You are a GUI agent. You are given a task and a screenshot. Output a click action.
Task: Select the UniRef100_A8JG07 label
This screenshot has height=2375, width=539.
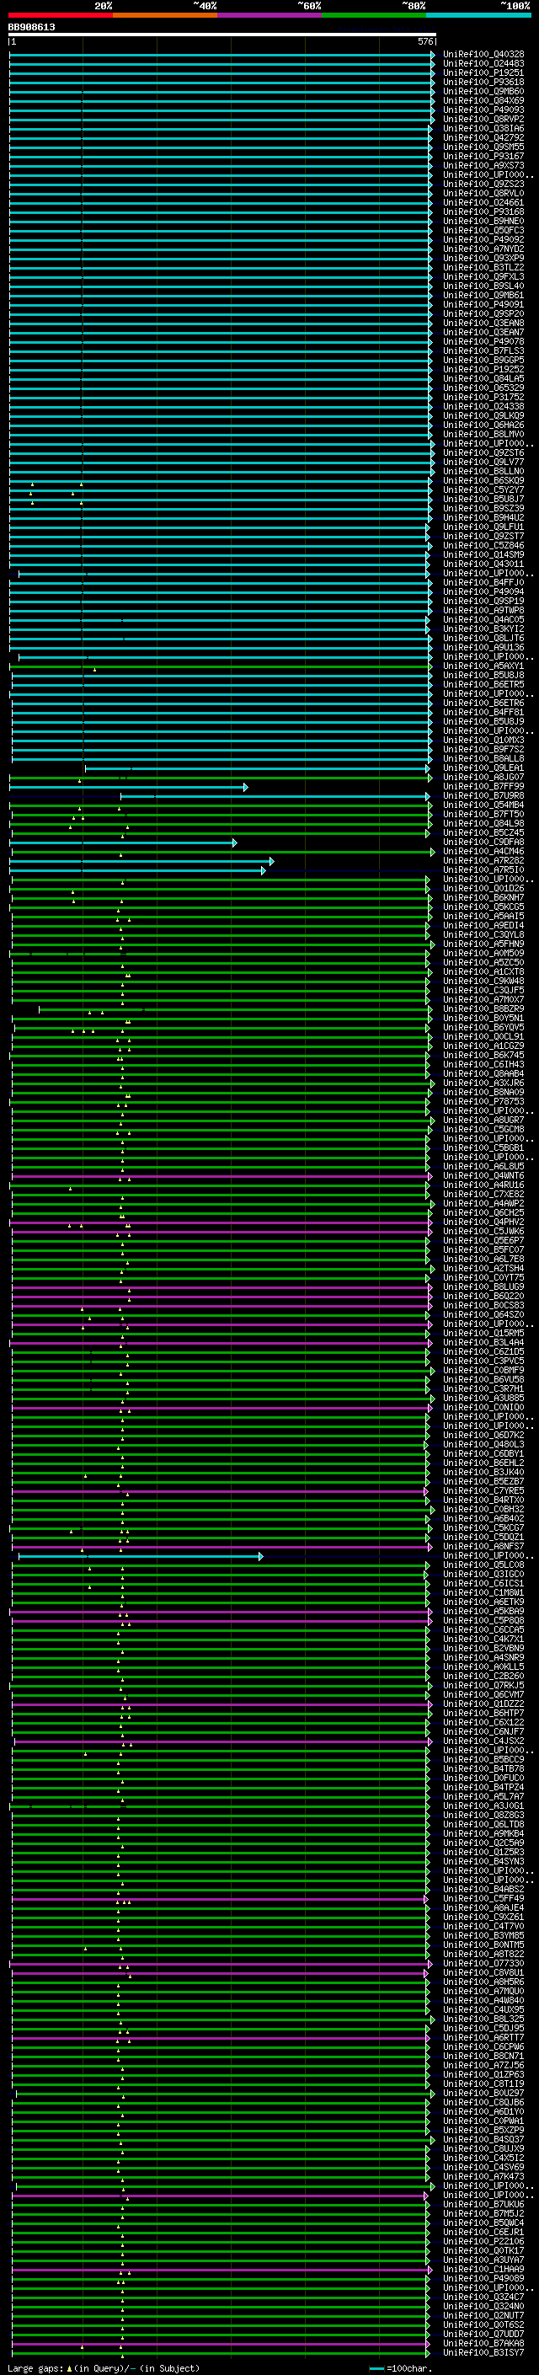[483, 778]
